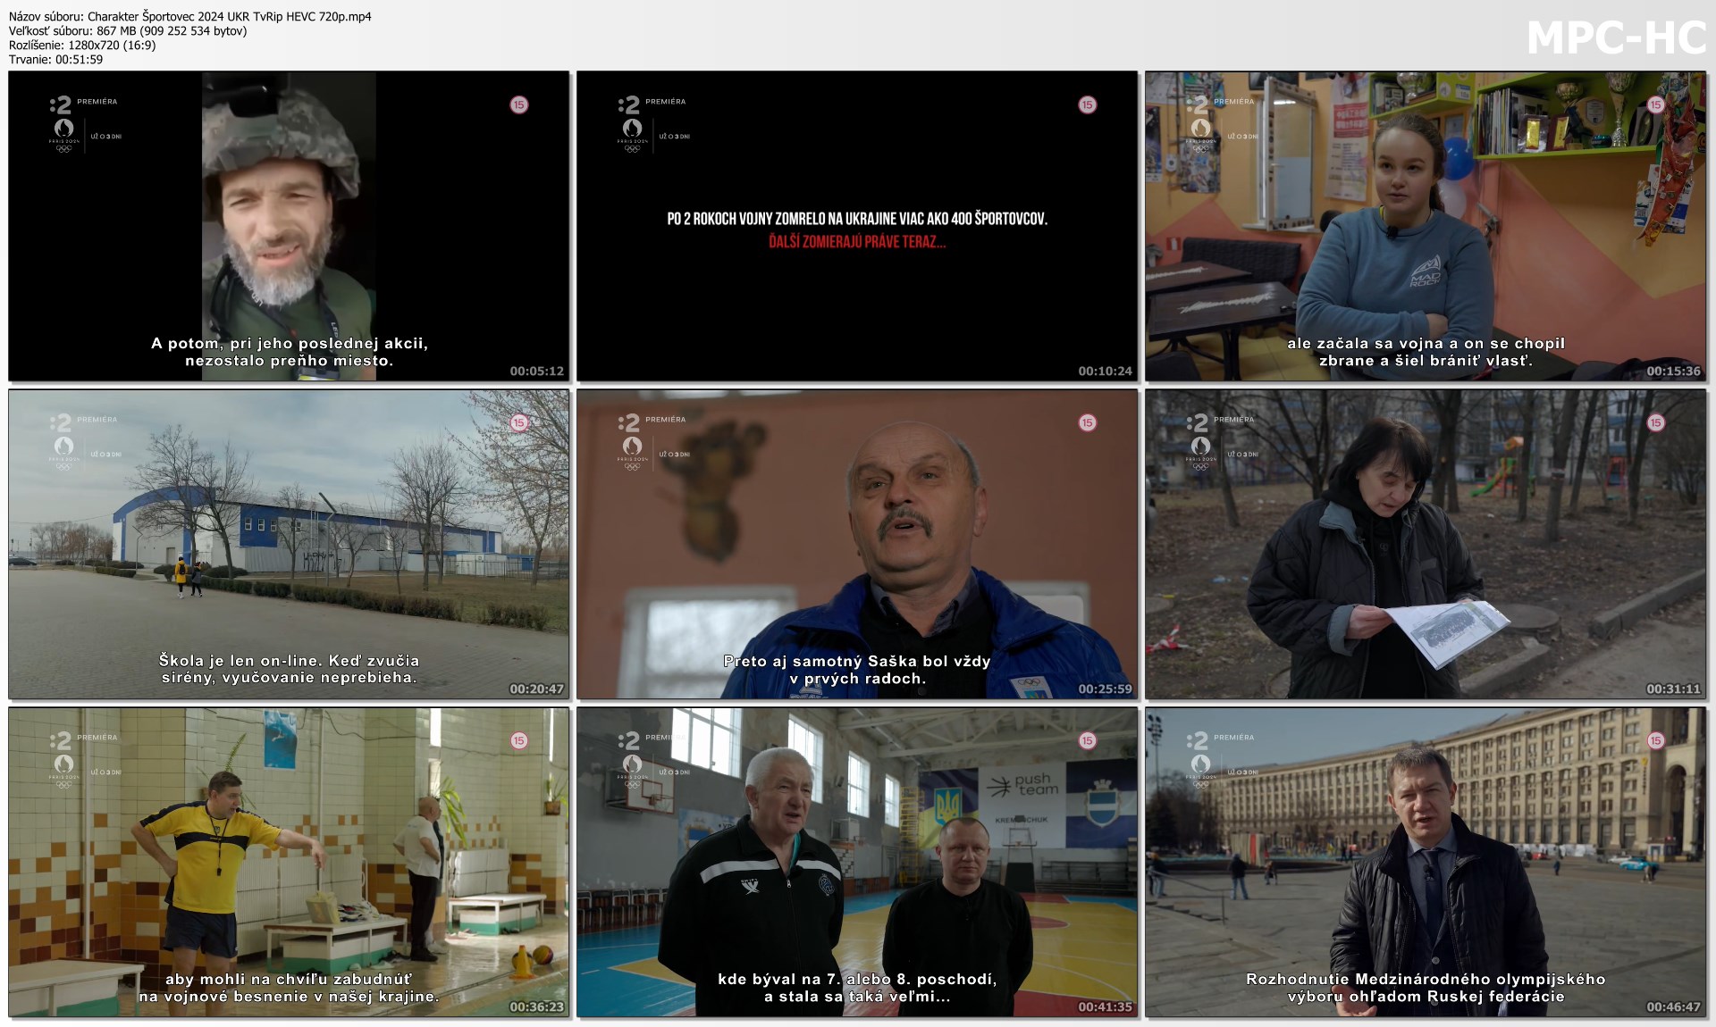Click the age rating 15 badge on the Kyiv square thumbnail
Image resolution: width=1716 pixels, height=1027 pixels.
pos(1656,740)
